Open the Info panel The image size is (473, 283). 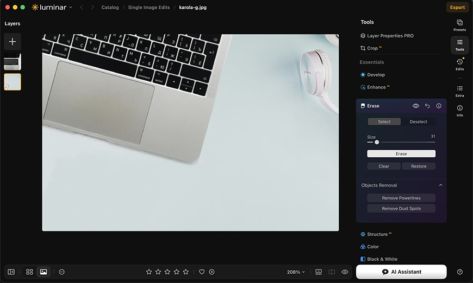click(459, 111)
